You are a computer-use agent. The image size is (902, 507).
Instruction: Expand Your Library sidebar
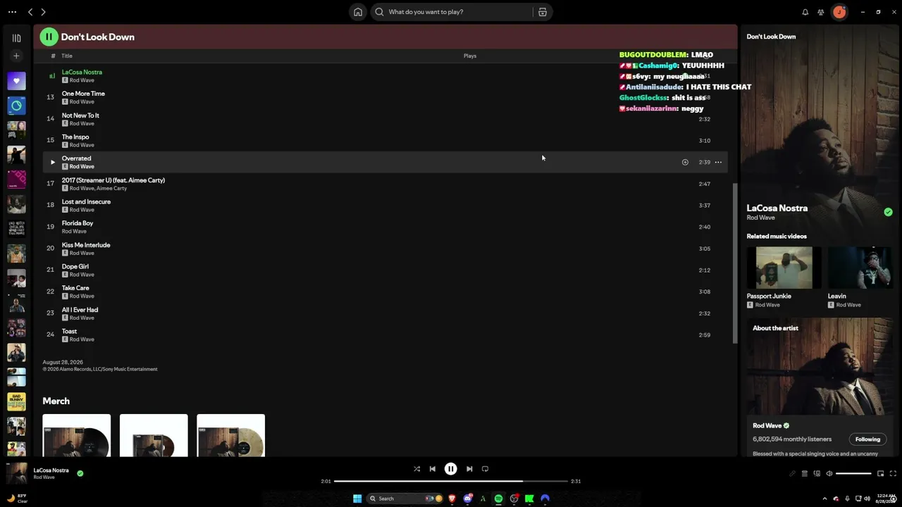coord(16,38)
